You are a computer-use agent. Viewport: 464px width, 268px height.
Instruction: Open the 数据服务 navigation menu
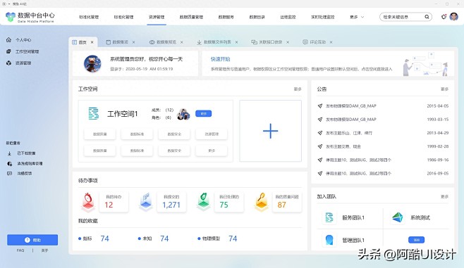(x=226, y=17)
